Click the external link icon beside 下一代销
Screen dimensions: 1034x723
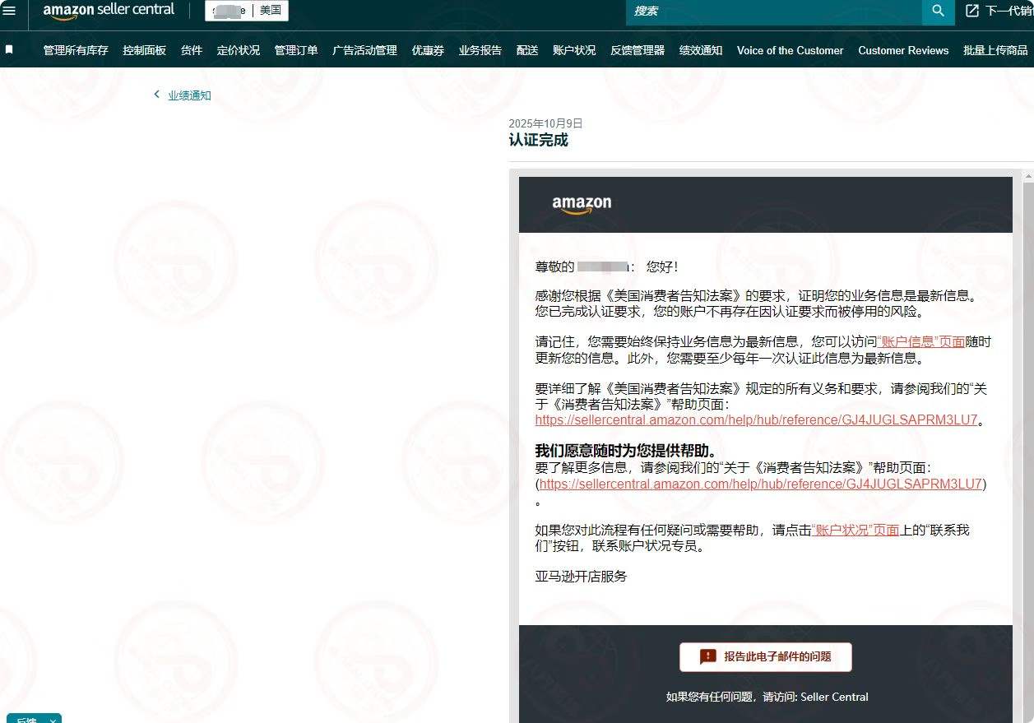[x=972, y=11]
